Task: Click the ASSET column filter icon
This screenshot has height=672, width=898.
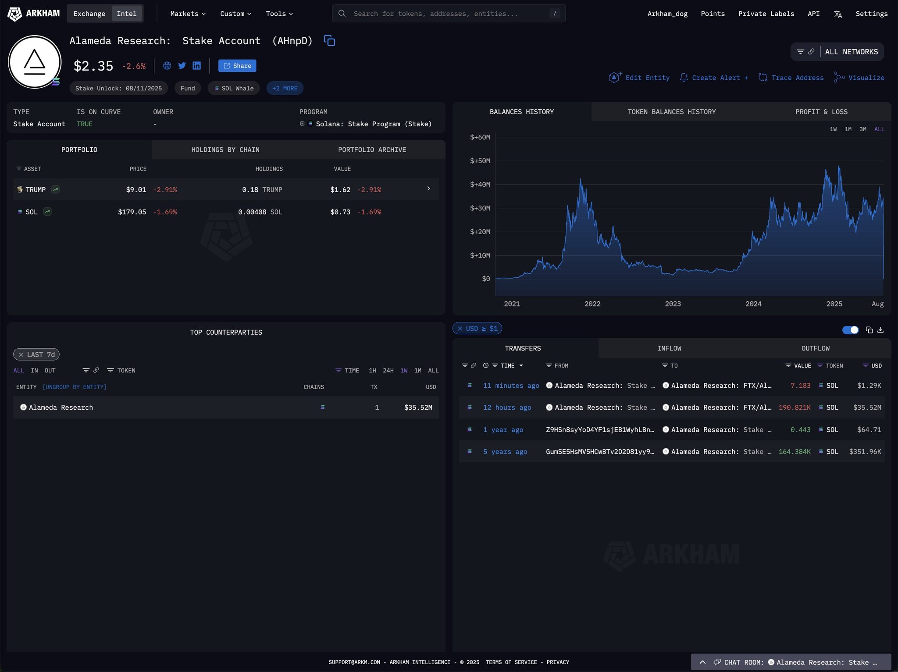Action: 19,168
